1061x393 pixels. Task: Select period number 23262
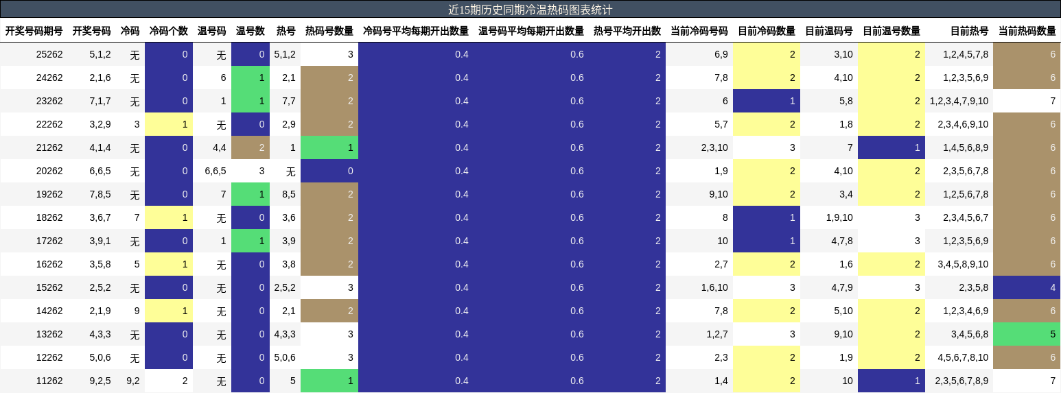(x=49, y=101)
